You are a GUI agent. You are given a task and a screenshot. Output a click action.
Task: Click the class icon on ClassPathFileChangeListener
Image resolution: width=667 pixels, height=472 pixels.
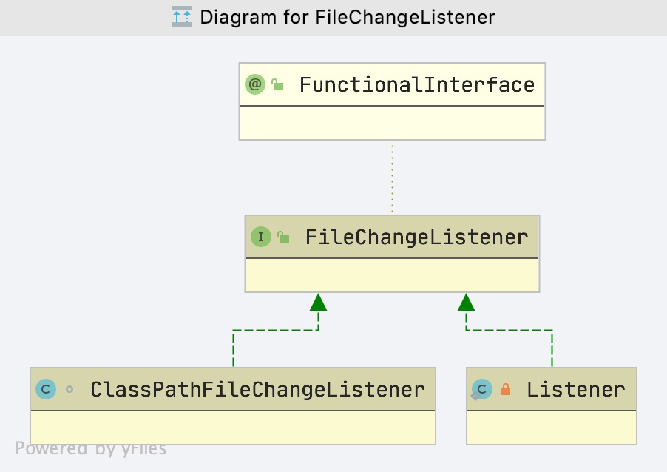tap(46, 389)
